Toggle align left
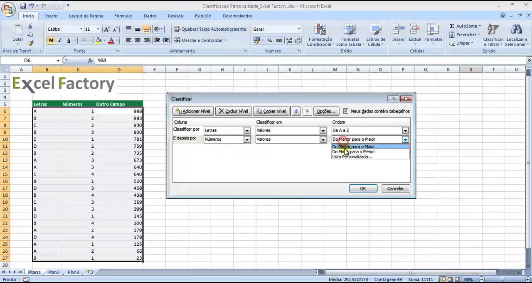This screenshot has width=532, height=283. click(x=128, y=40)
